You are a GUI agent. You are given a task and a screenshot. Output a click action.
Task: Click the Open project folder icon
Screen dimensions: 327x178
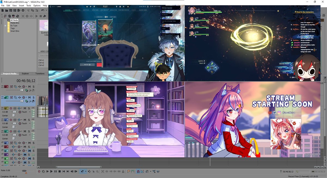pos(7,10)
